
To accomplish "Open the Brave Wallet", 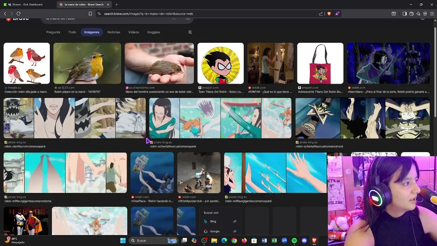I will (411, 14).
